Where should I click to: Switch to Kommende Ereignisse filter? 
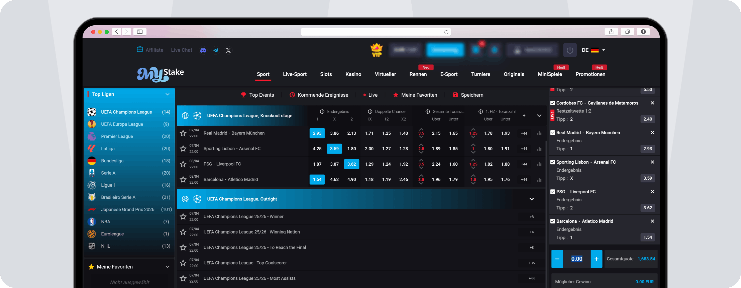(x=319, y=95)
